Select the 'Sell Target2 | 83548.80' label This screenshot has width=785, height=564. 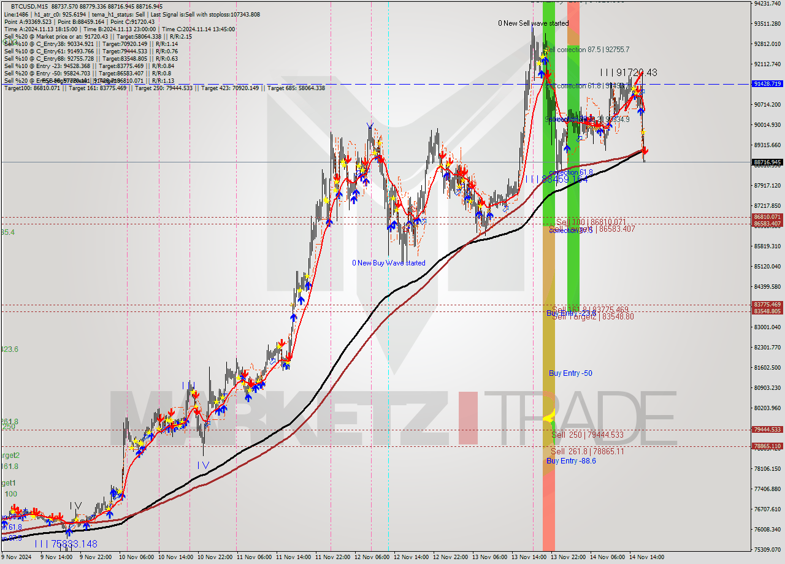[x=593, y=316]
